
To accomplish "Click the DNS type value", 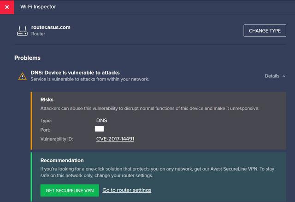I will pyautogui.click(x=101, y=121).
